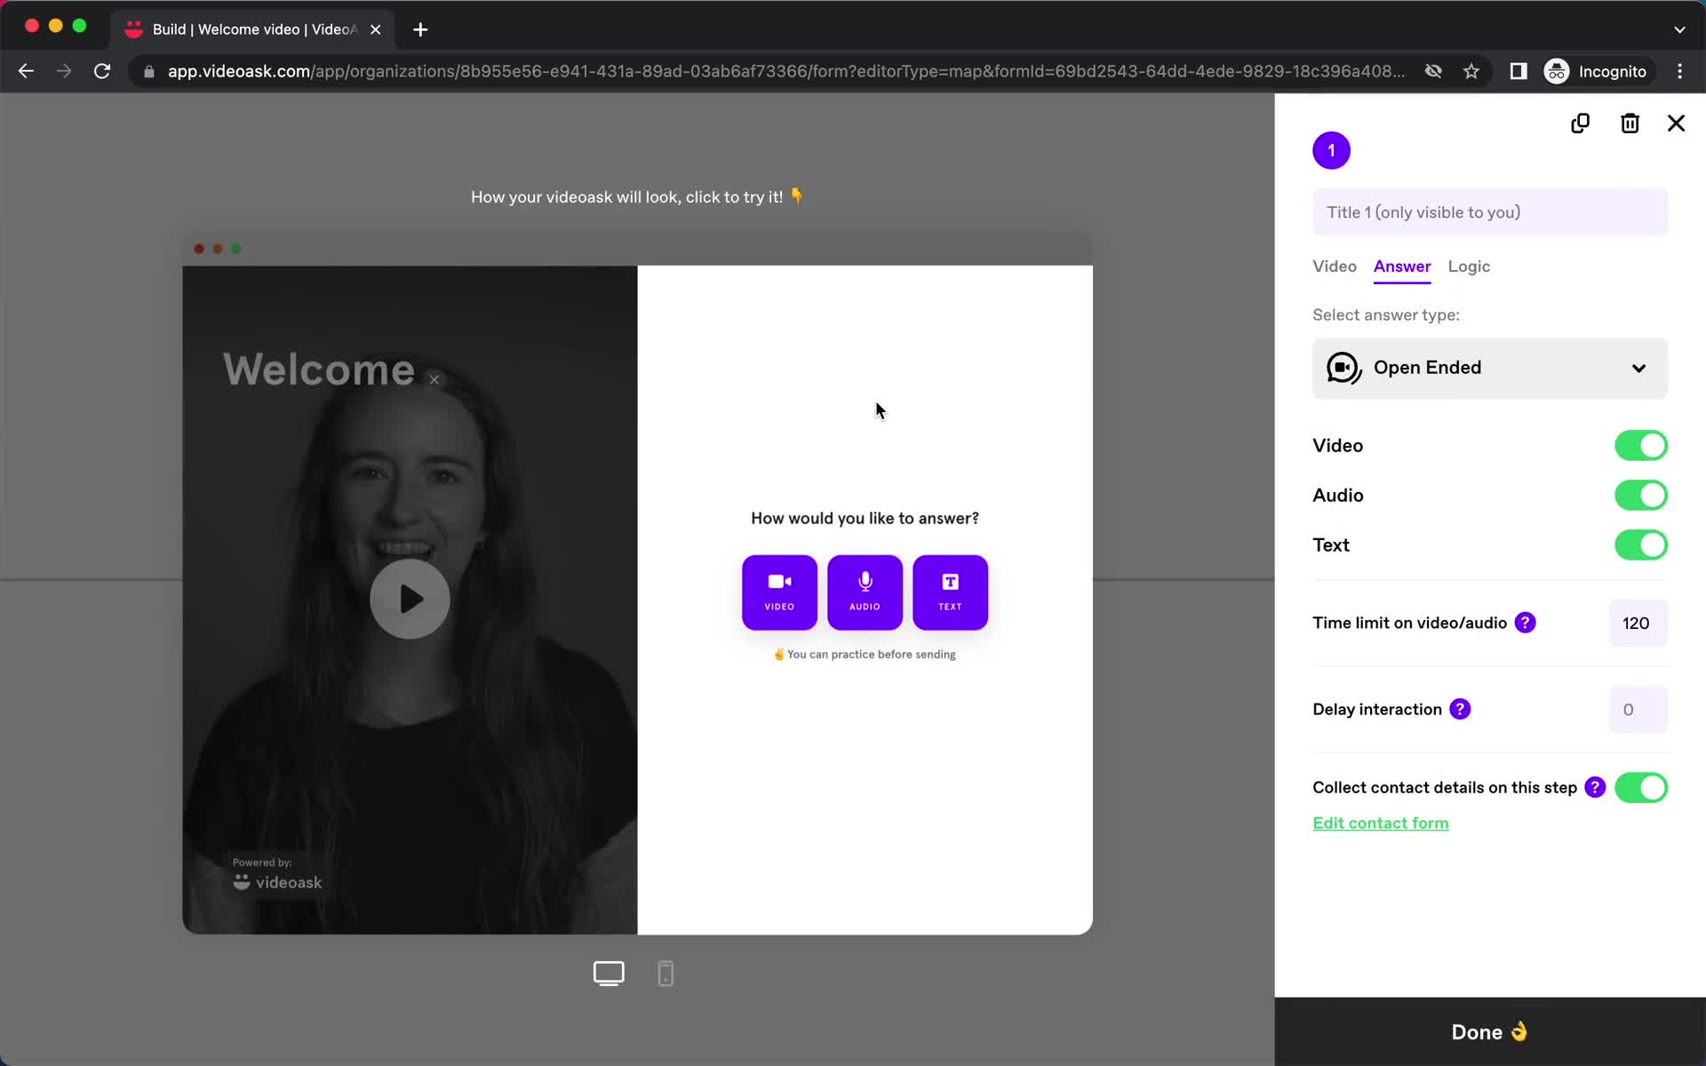Click the play button on welcome video

(411, 600)
